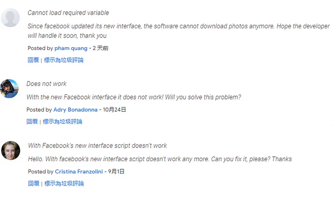The width and height of the screenshot is (334, 199).
Task: Click the review text "With the new Facebook interface"
Action: pos(134,97)
